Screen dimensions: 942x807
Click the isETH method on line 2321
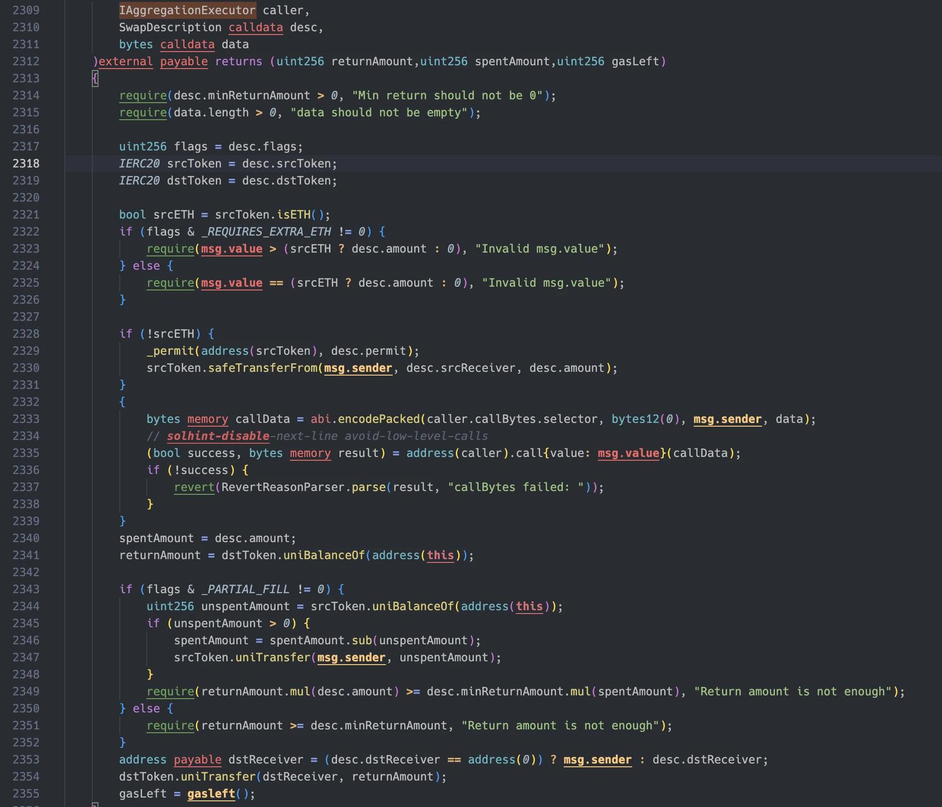click(x=293, y=215)
